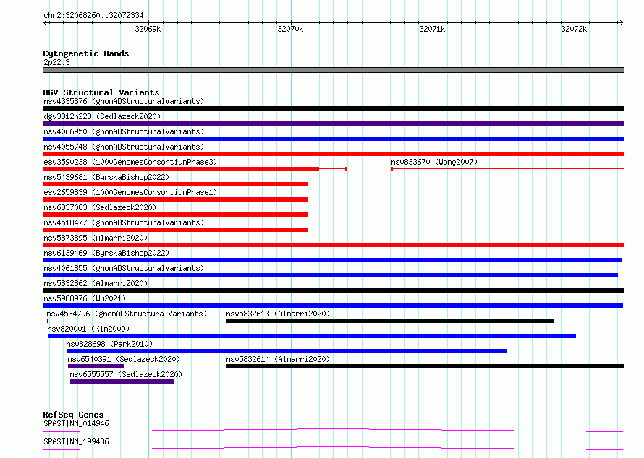Viewport: 644px width, 458px height.
Task: Select variant label nsv5832613 (Almarri2020)
Action: [278, 314]
